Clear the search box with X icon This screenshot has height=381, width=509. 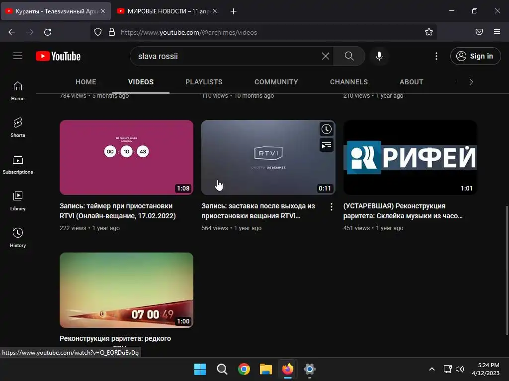click(x=325, y=56)
